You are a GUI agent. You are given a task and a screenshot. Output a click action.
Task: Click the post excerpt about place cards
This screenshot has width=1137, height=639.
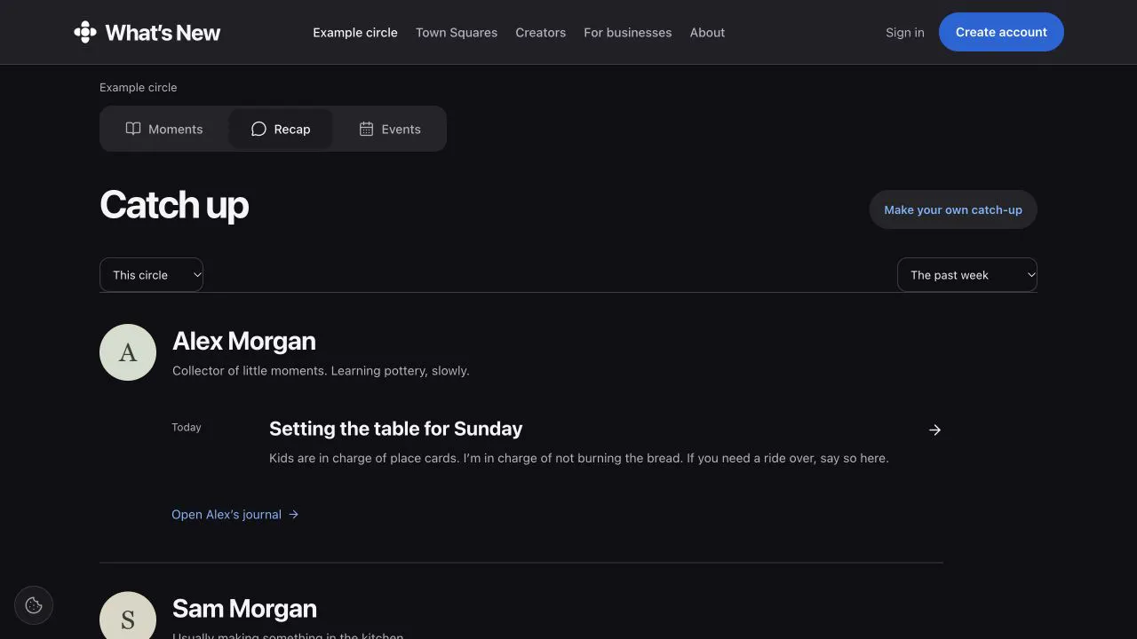579,458
